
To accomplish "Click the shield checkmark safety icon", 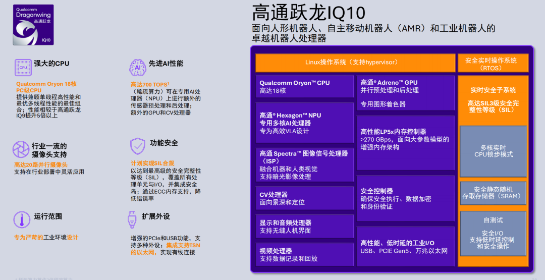I will click(x=138, y=146).
